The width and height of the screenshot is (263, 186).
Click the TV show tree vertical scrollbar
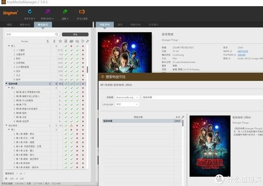[x=87, y=69]
